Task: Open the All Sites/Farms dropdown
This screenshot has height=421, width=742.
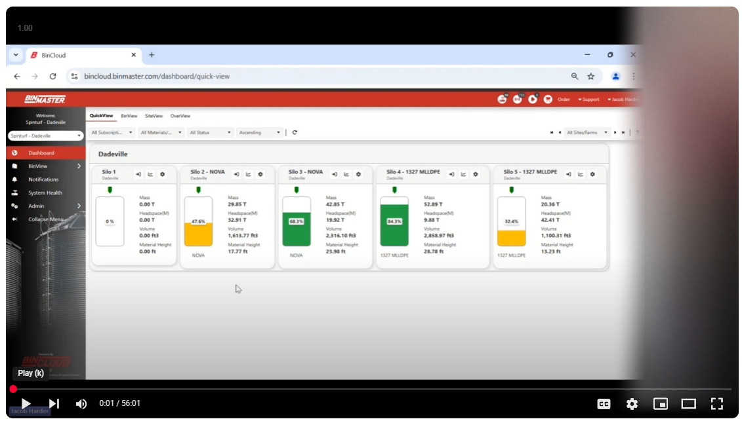Action: [587, 133]
